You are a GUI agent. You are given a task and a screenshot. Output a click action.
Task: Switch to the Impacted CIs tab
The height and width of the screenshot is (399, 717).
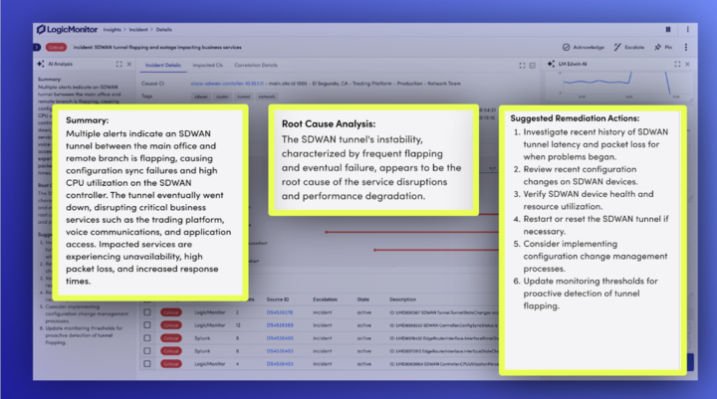point(207,65)
